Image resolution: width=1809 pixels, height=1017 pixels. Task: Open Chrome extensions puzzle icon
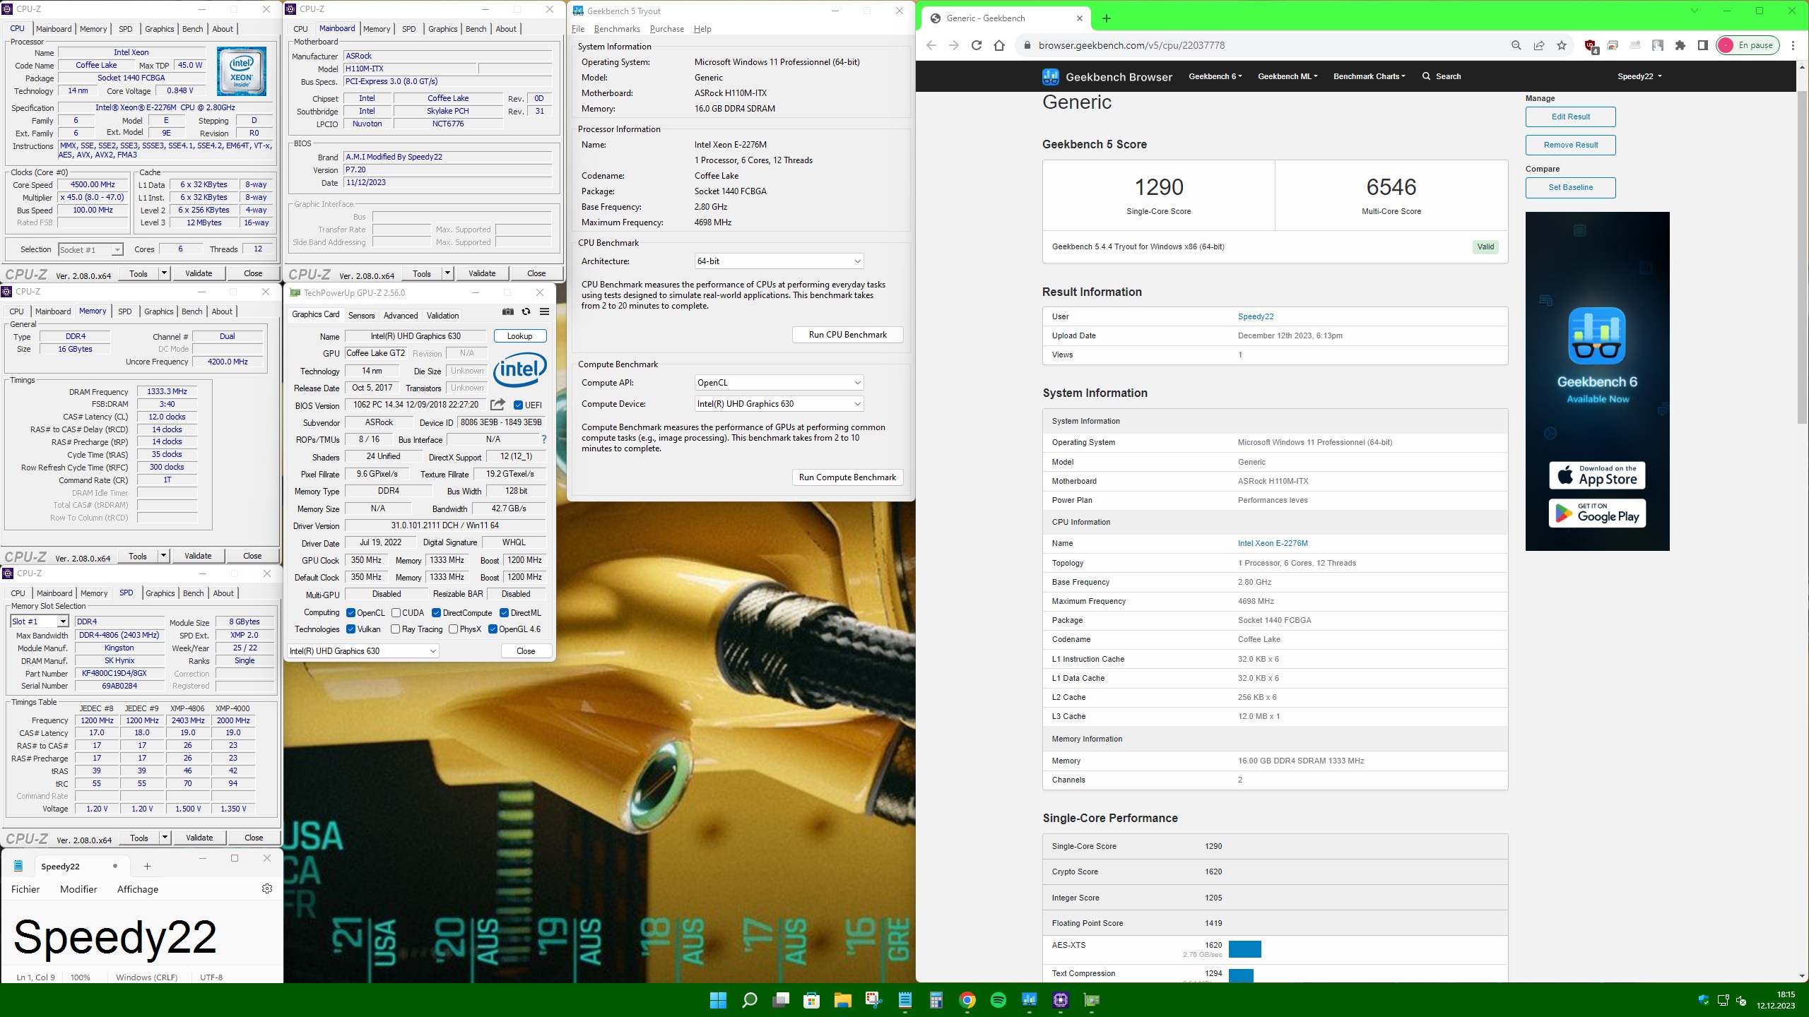click(x=1680, y=45)
